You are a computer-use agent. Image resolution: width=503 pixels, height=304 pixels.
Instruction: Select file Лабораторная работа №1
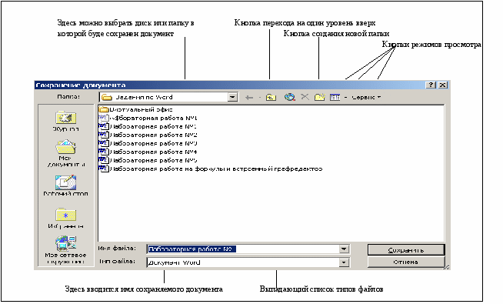(x=148, y=126)
